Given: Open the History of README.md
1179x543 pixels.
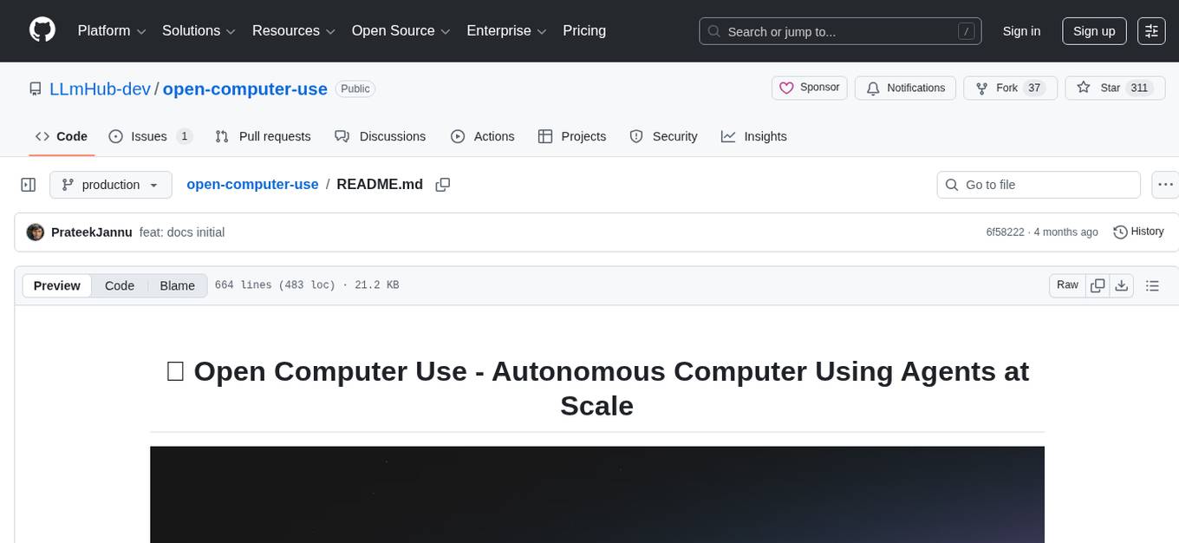Looking at the screenshot, I should 1138,232.
